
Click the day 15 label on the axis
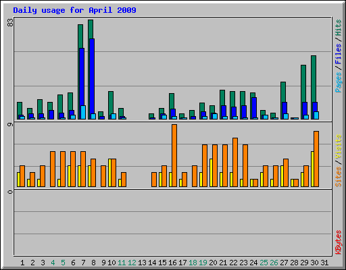pyautogui.click(x=162, y=263)
